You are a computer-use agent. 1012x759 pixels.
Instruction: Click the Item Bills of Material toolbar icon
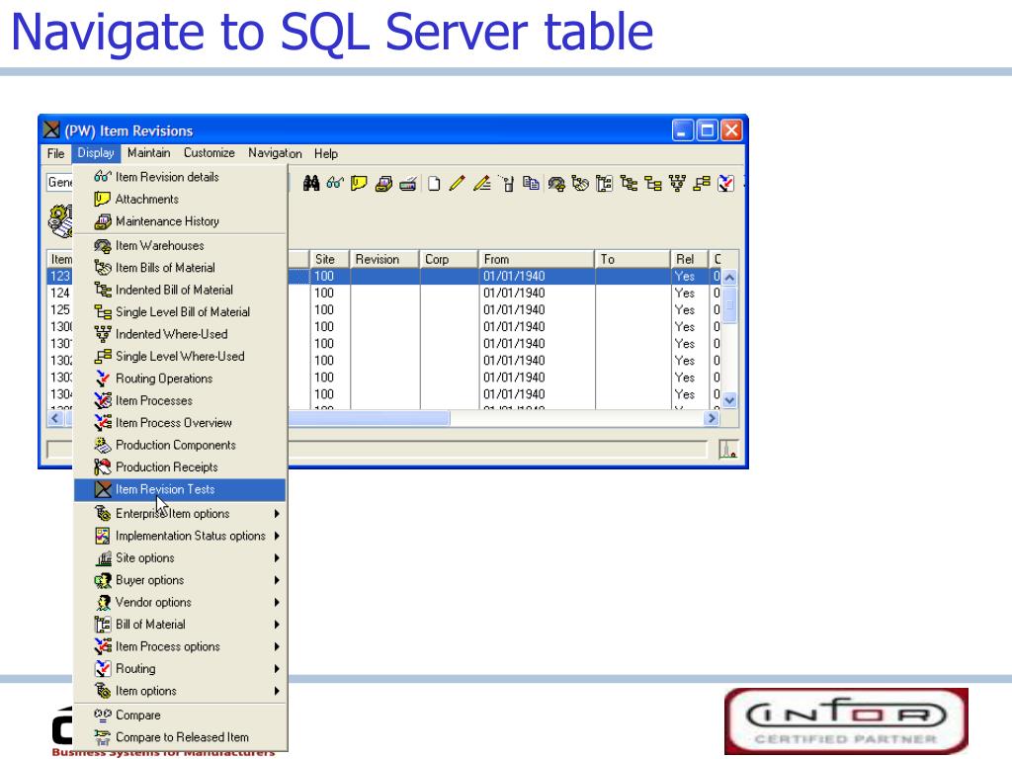(580, 183)
